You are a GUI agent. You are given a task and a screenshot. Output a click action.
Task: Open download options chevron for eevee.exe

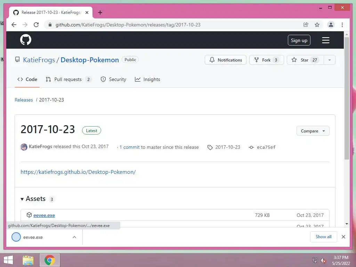point(74,237)
